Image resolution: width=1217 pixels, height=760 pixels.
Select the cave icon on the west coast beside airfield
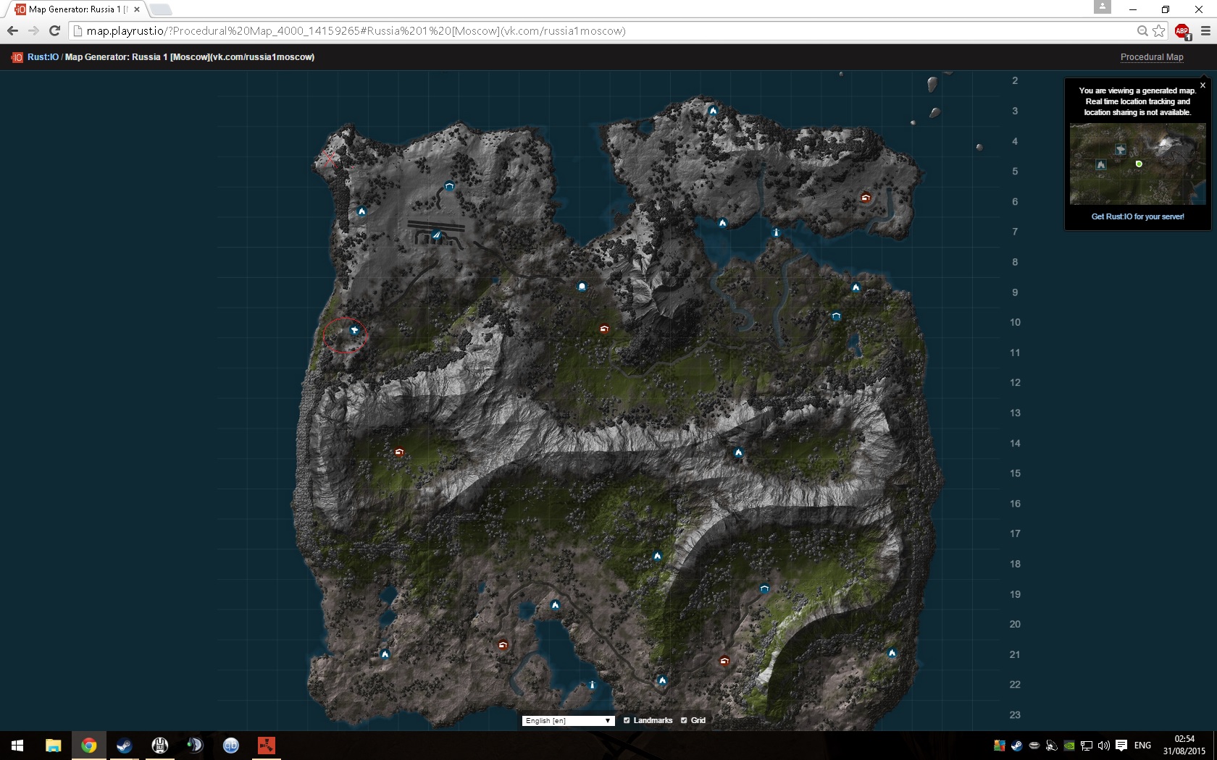[361, 211]
